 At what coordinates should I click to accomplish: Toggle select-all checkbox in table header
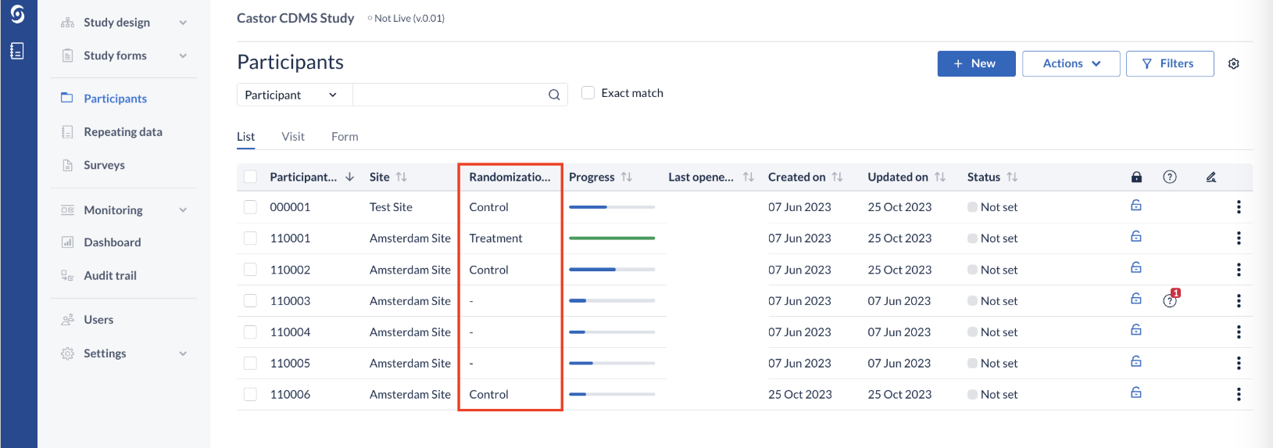250,177
